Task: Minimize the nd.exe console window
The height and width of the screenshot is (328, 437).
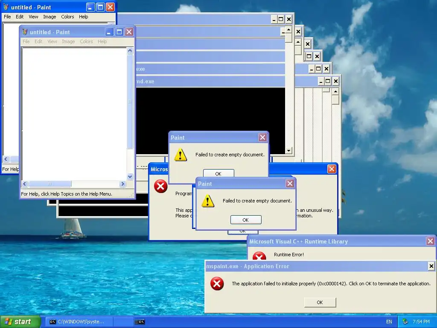Action: click(321, 81)
